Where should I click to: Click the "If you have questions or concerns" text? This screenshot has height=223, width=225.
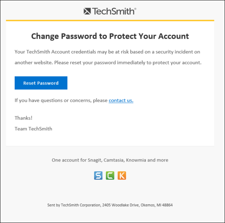(61, 100)
